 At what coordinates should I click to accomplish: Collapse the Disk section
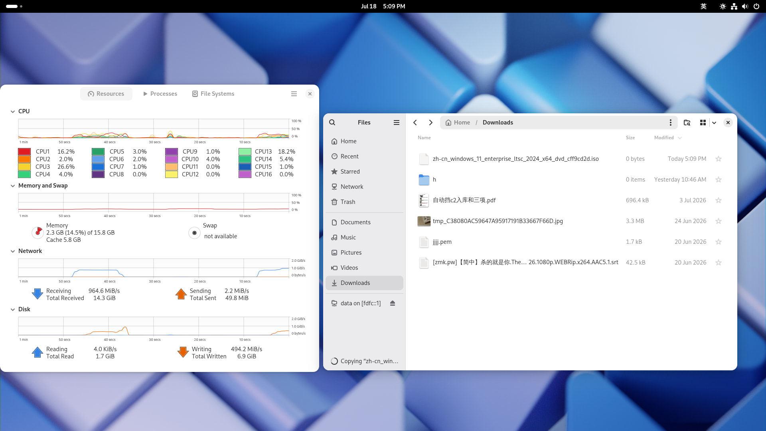13,310
